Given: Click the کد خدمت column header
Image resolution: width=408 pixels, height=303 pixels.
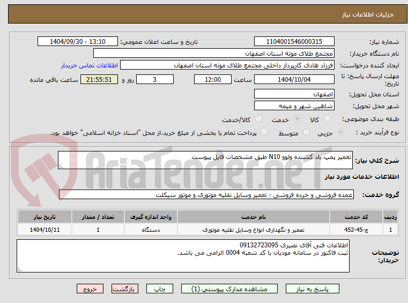Looking at the screenshot, I should (356, 217).
